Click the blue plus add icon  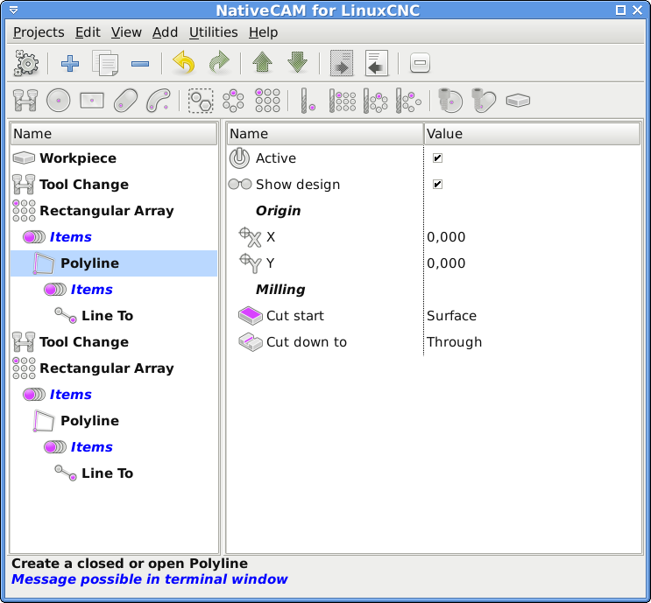[x=70, y=64]
